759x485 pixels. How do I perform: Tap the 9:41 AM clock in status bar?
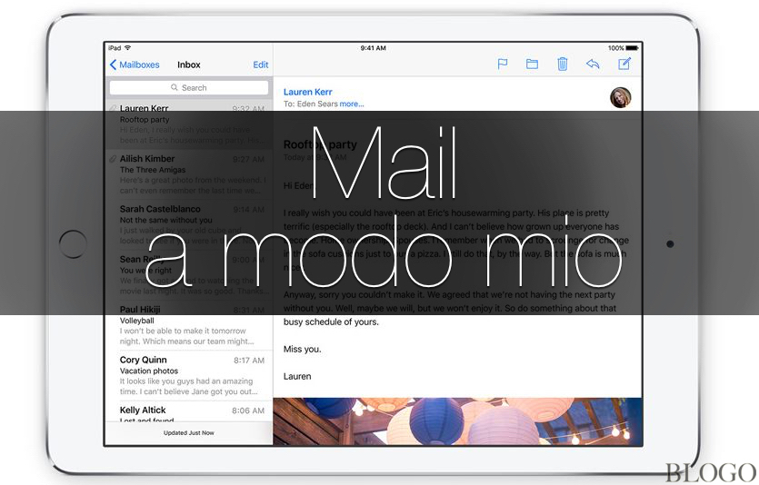tap(374, 48)
